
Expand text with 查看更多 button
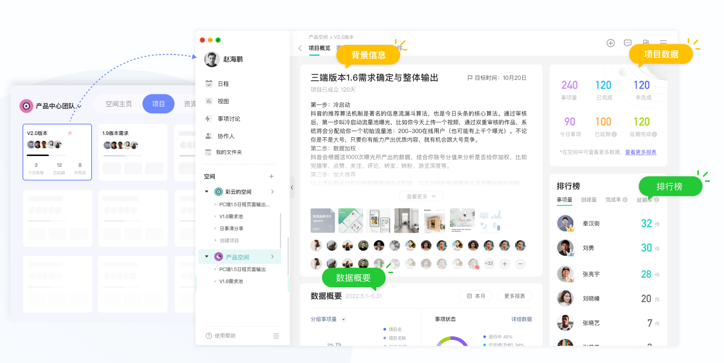pyautogui.click(x=421, y=196)
